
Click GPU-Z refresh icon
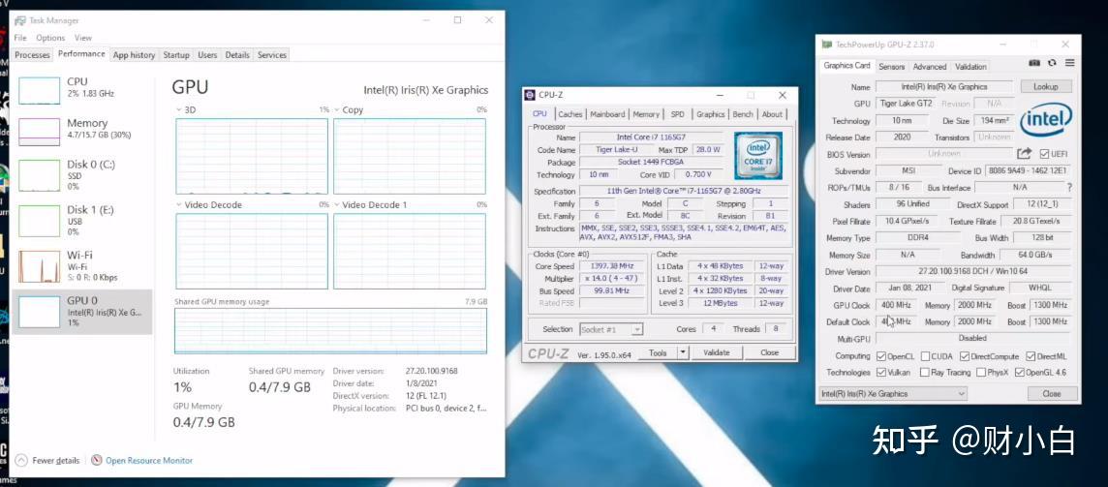pos(1052,63)
